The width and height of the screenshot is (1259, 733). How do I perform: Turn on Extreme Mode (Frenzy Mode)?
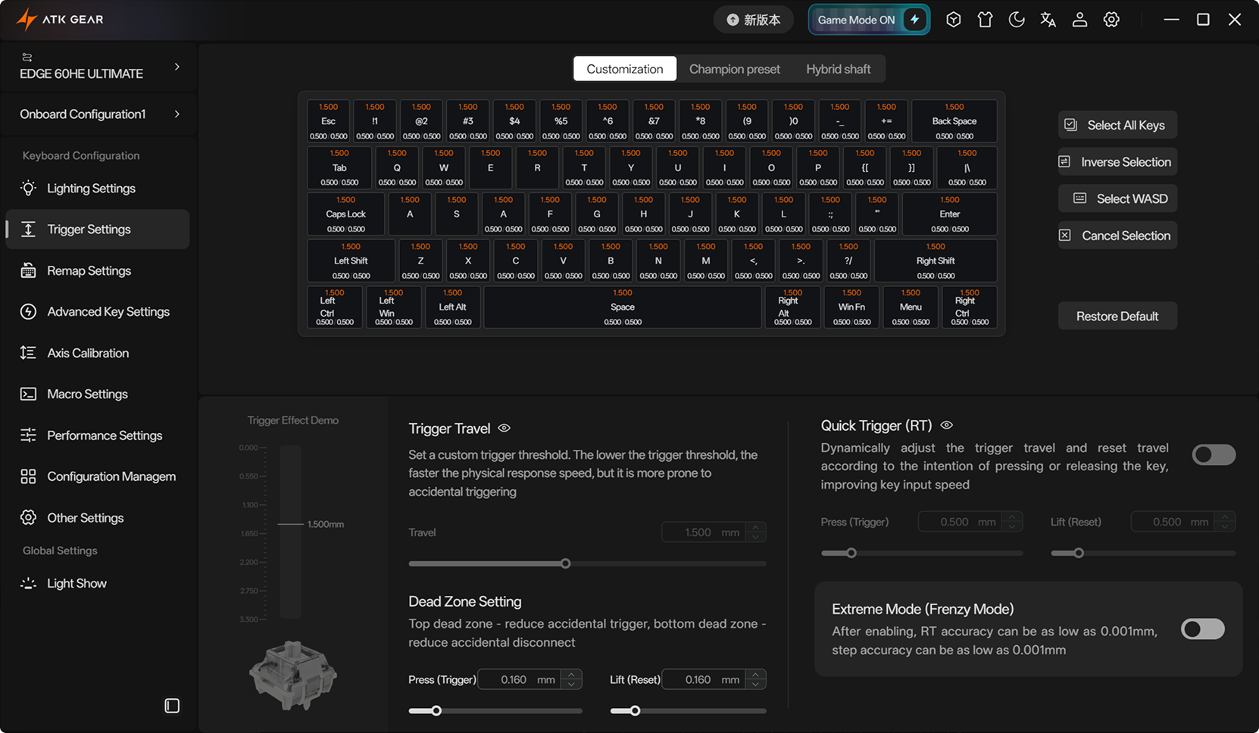coord(1202,629)
